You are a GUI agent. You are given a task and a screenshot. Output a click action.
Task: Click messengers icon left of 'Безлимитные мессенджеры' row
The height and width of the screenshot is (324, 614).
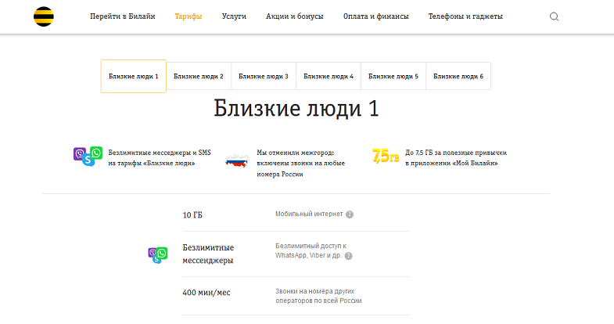(x=158, y=255)
